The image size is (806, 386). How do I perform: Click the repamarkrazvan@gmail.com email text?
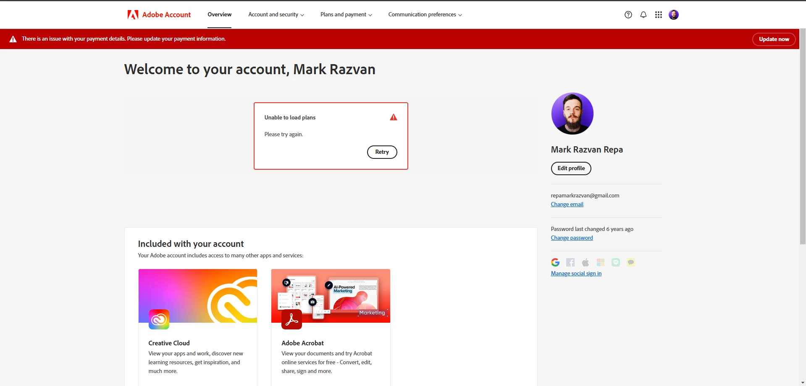[x=585, y=196]
